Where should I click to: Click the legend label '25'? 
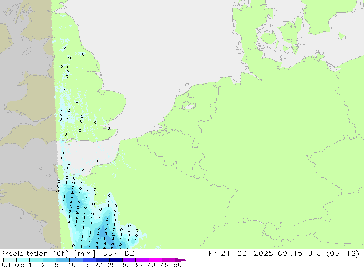(111, 265)
